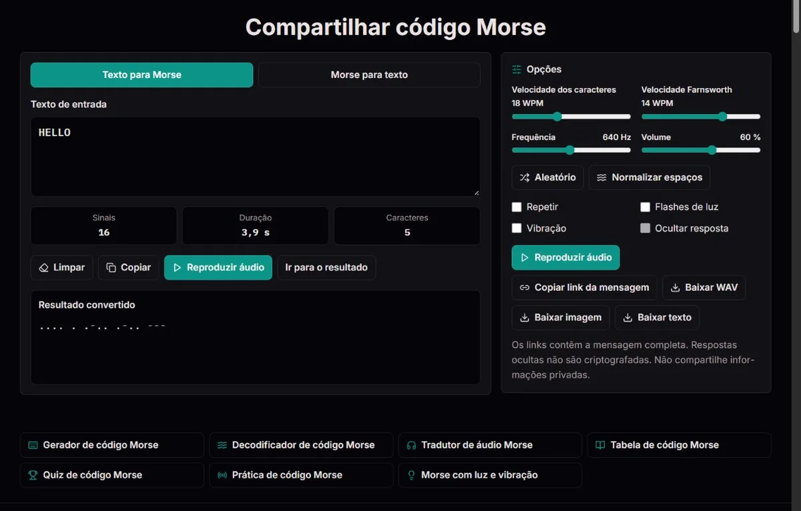This screenshot has width=801, height=511.
Task: Click the 14 WPM Farnsworth value
Action: coord(657,103)
